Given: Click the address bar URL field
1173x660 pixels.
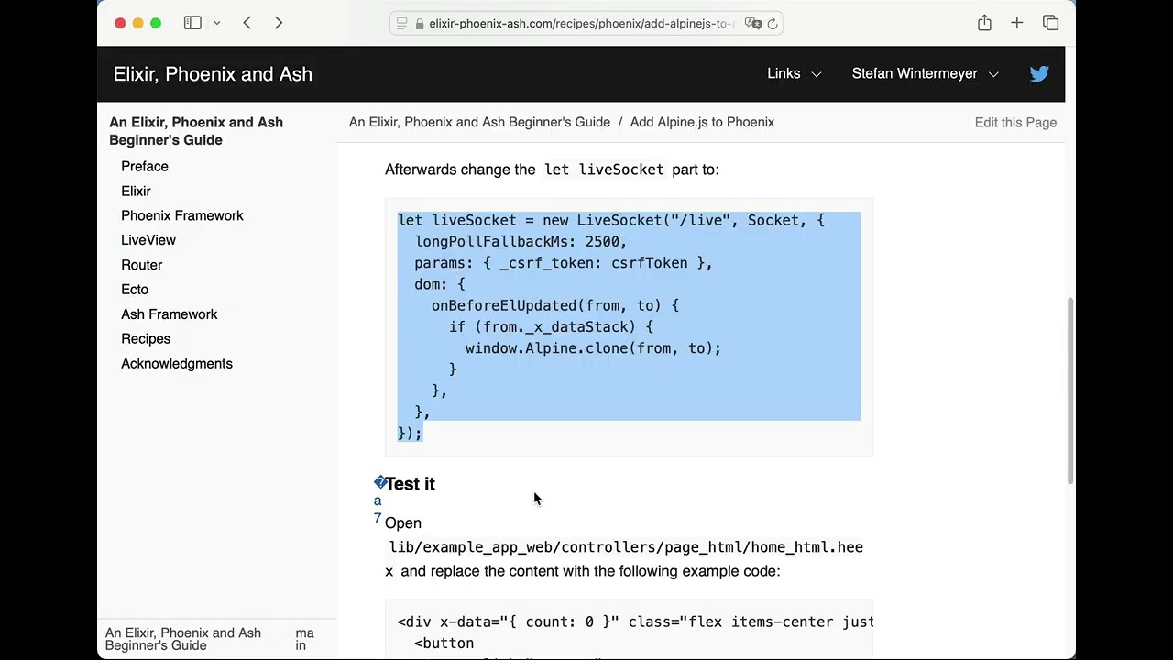Looking at the screenshot, I should tap(577, 24).
